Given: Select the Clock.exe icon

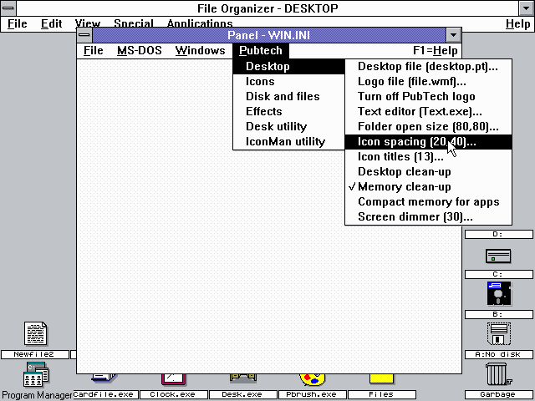Looking at the screenshot, I should pyautogui.click(x=173, y=379).
